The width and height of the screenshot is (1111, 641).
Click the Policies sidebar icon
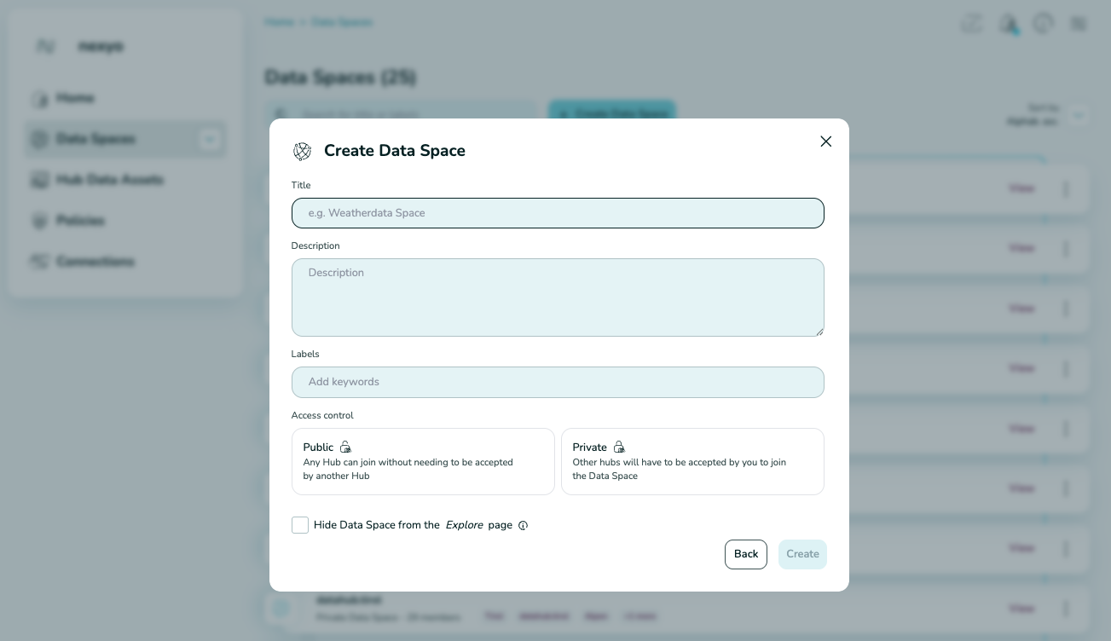point(39,221)
